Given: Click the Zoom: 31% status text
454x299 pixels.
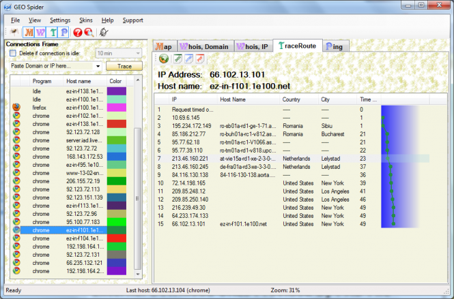Looking at the screenshot, I should 285,290.
